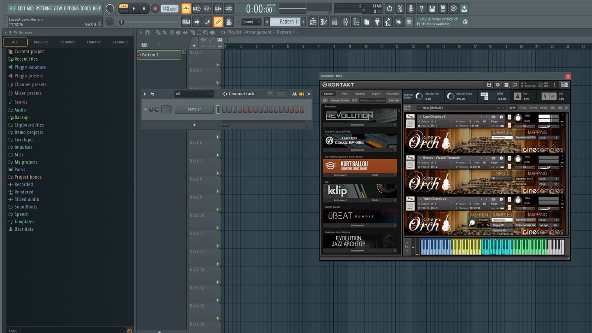This screenshot has width=592, height=333.
Task: Select the zoom tool in Playlist toolbar
Action: click(205, 33)
